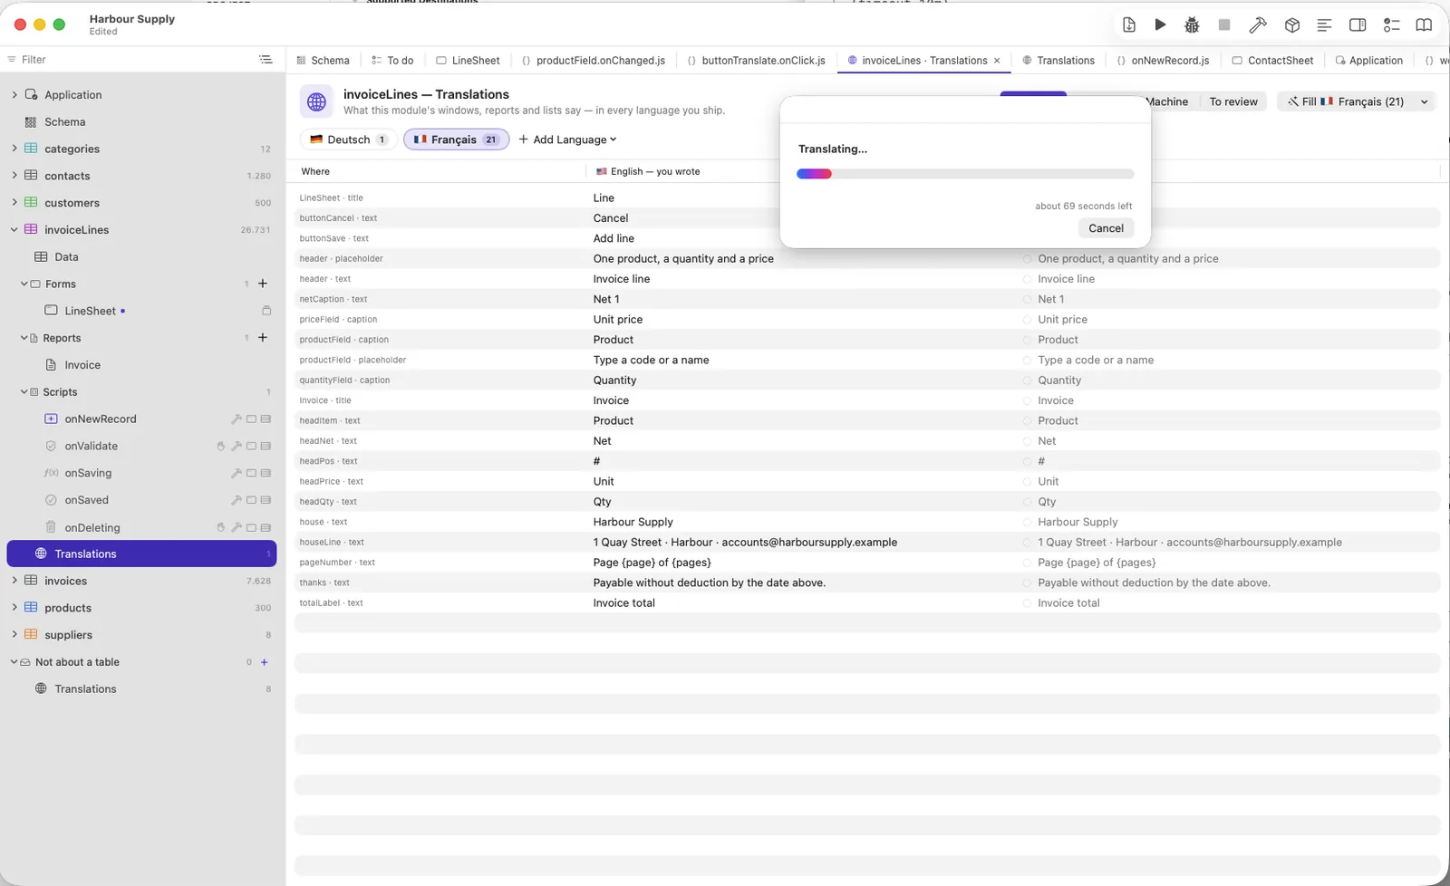Open the Fill Français dropdown arrow
The image size is (1450, 886).
tap(1424, 101)
